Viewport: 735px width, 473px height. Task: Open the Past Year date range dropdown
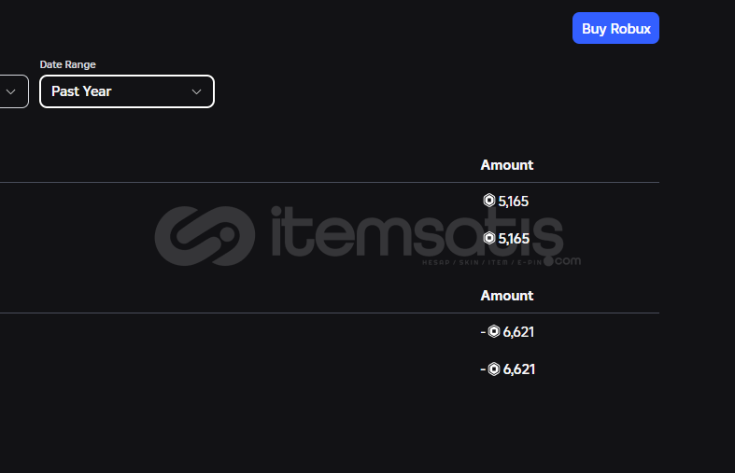tap(127, 91)
